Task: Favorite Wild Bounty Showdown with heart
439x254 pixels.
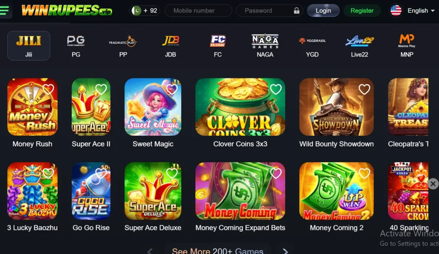Action: tap(364, 89)
